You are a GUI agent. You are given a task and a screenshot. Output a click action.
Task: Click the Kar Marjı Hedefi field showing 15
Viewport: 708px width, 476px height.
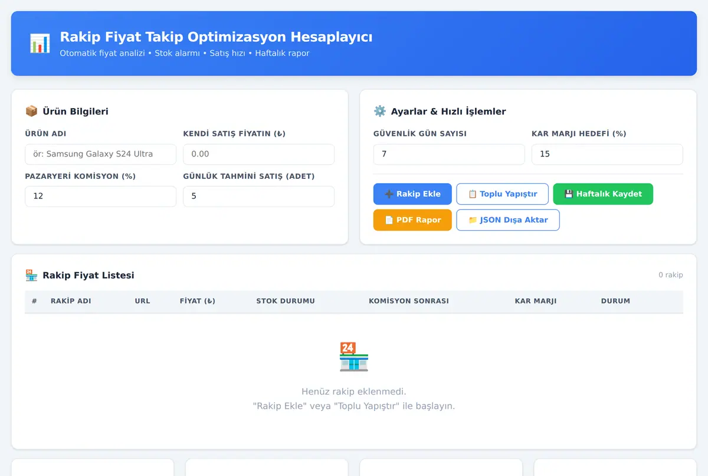[607, 154]
